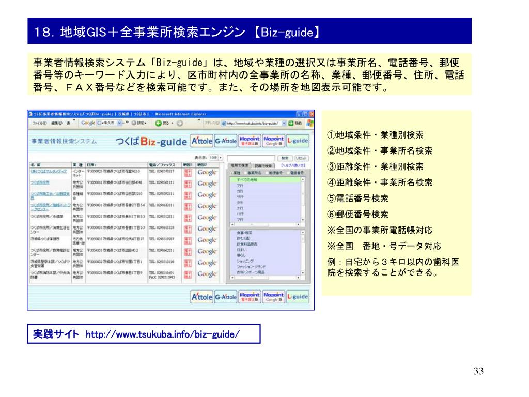This screenshot has height=397, width=529.
Task: Click footer Mapoint 電子国土版 button
Action: 250,297
